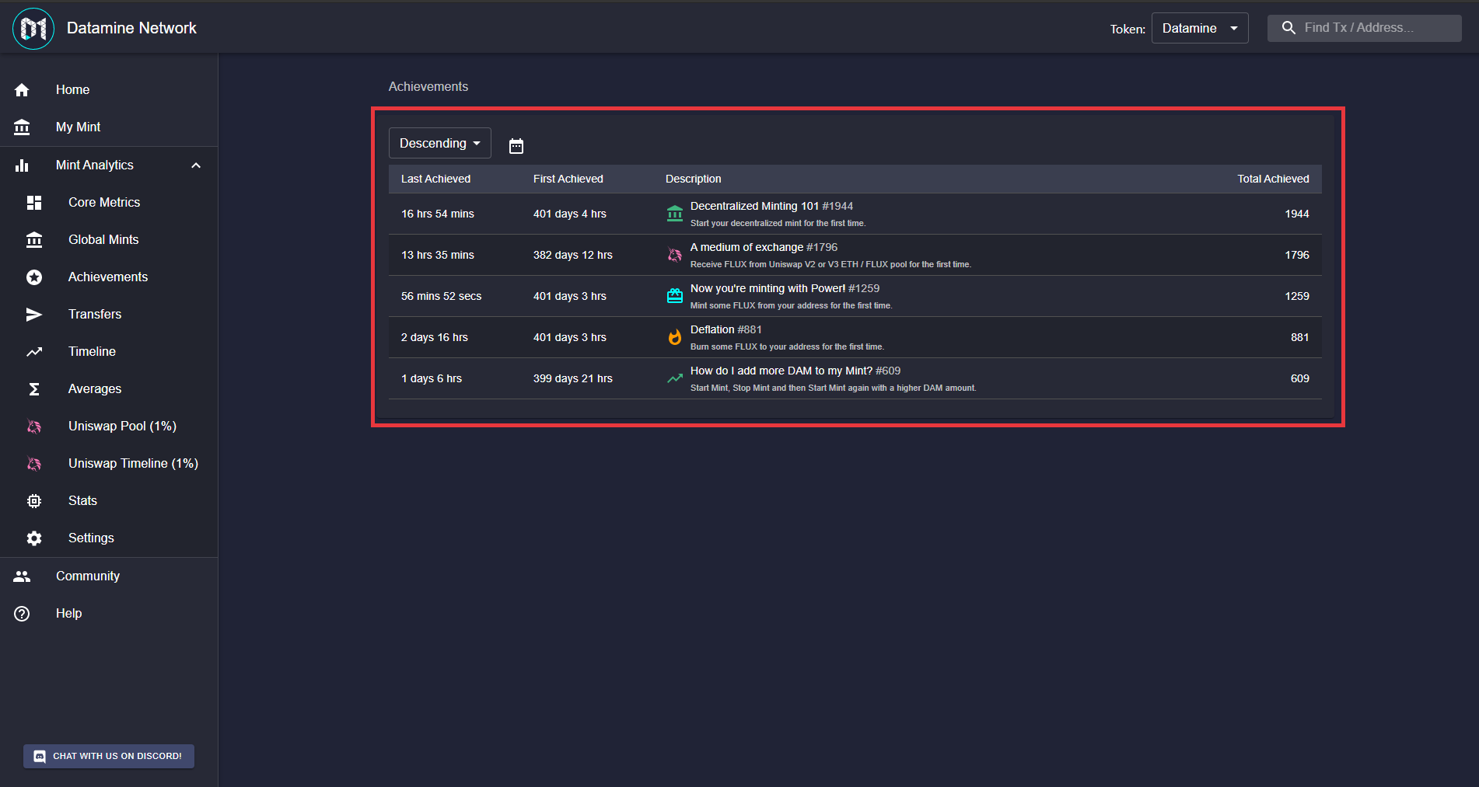The width and height of the screenshot is (1479, 787).
Task: Click the Deflation flame icon
Action: tap(675, 337)
